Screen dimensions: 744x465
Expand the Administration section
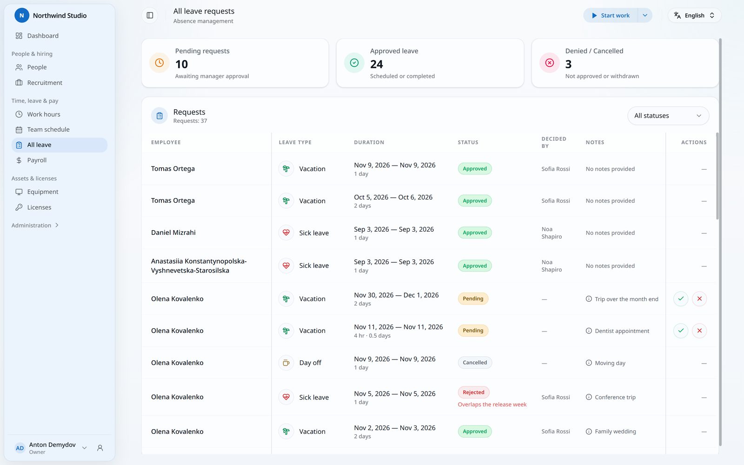tap(35, 226)
